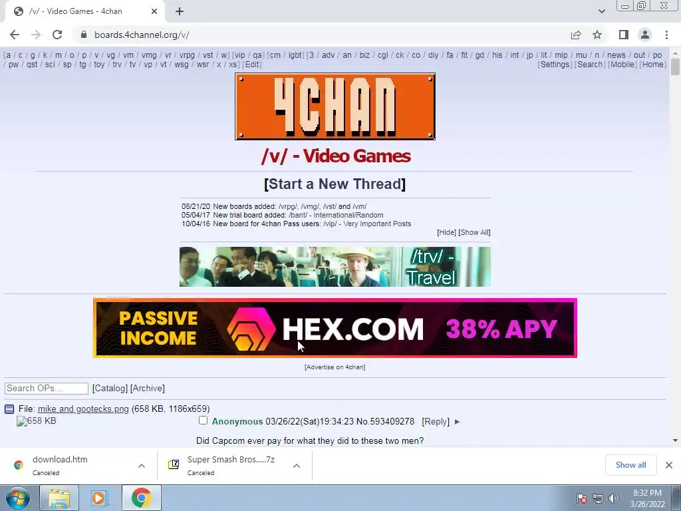681x511 pixels.
Task: Open the Search link in top navigation
Action: (x=590, y=65)
